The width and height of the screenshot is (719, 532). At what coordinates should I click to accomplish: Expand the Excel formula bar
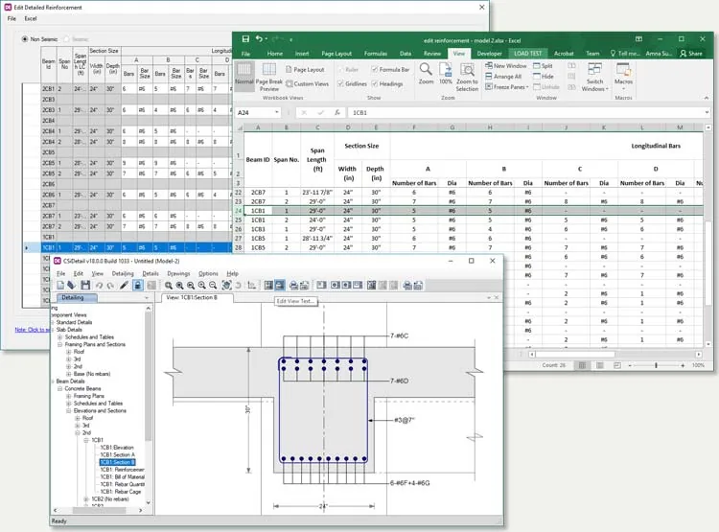pos(707,112)
